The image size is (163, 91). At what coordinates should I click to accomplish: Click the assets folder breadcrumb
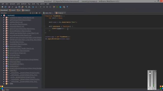pyautogui.click(x=12, y=10)
